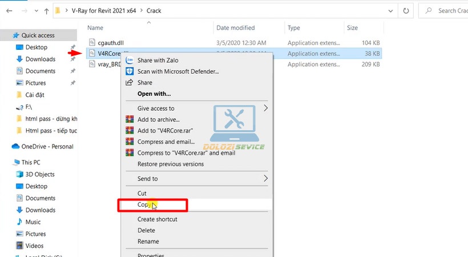Image resolution: width=468 pixels, height=257 pixels.
Task: Click the 209 KB size cell
Action: tap(371, 64)
